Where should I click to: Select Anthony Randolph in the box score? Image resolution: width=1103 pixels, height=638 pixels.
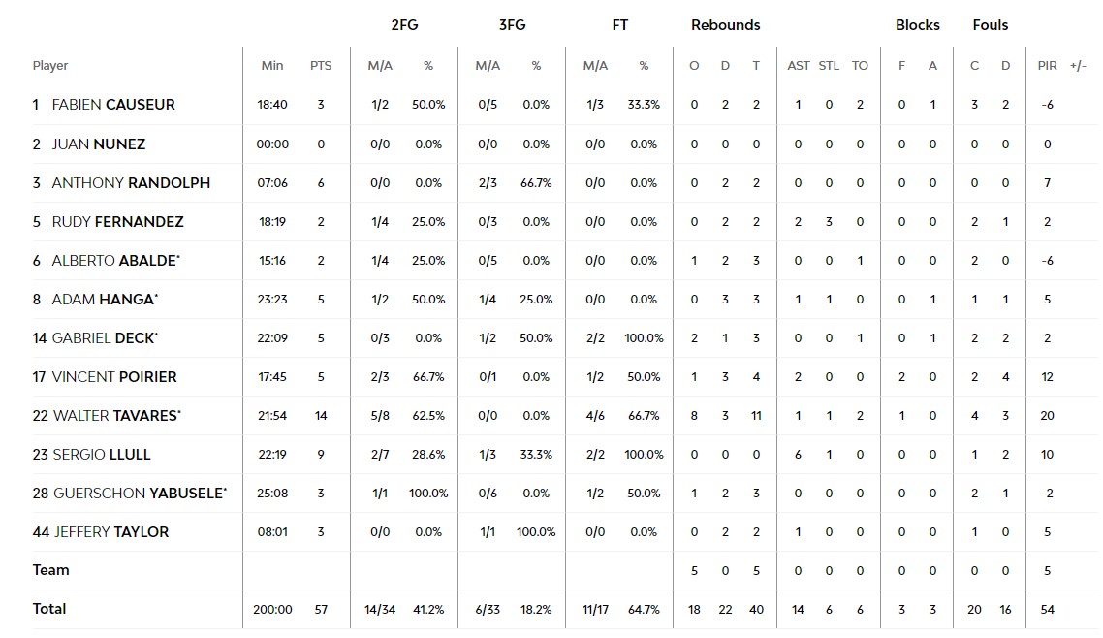[x=131, y=183]
